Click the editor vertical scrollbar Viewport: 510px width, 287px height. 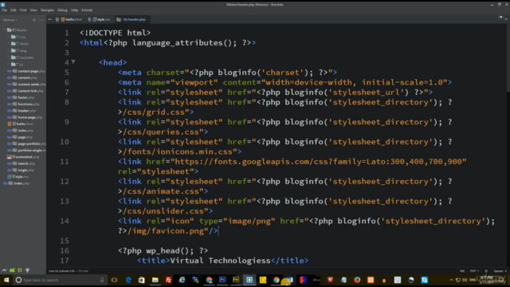click(x=508, y=58)
